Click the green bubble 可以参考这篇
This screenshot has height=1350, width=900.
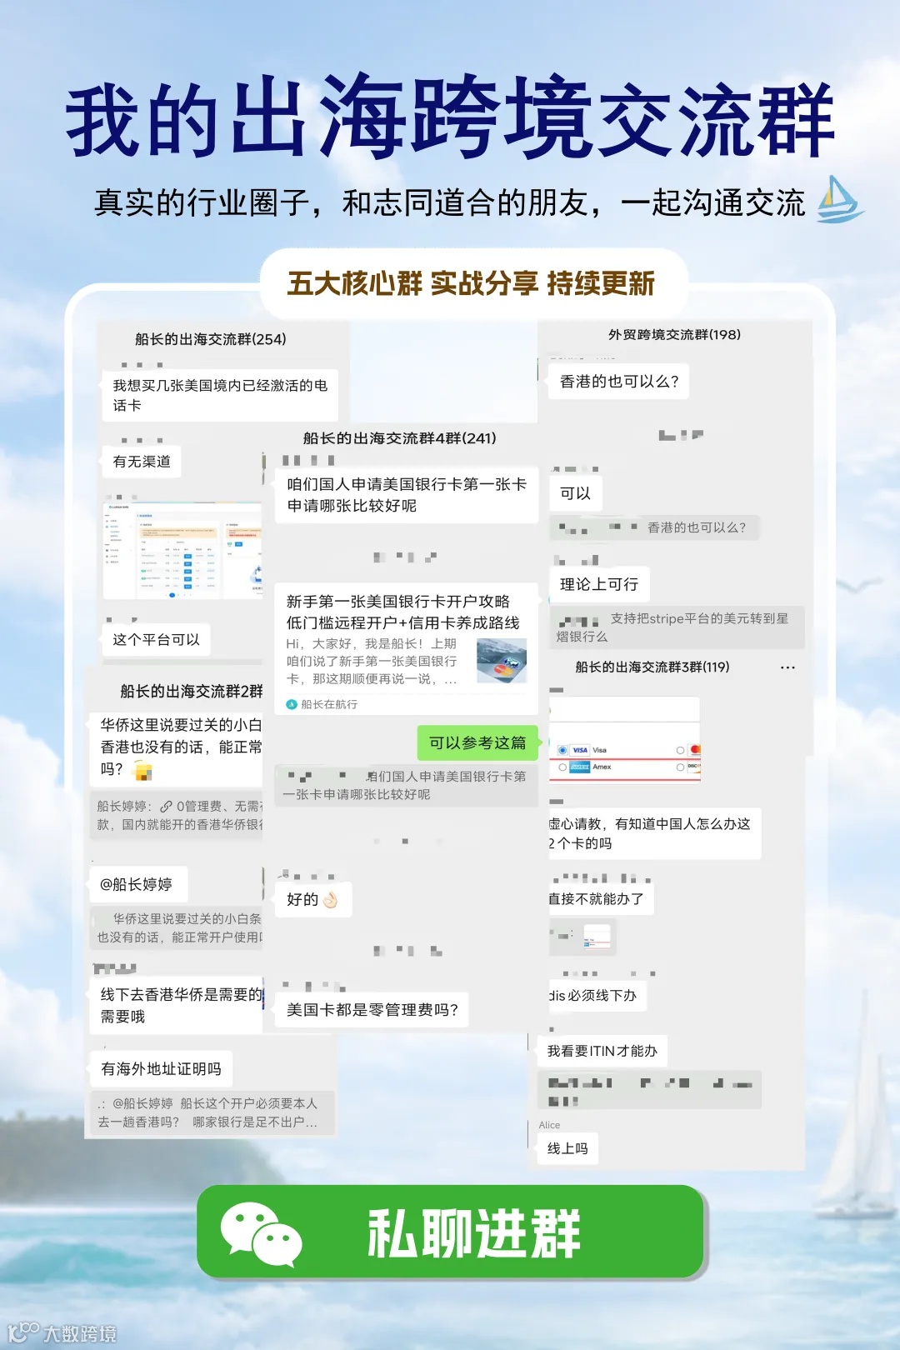click(477, 742)
